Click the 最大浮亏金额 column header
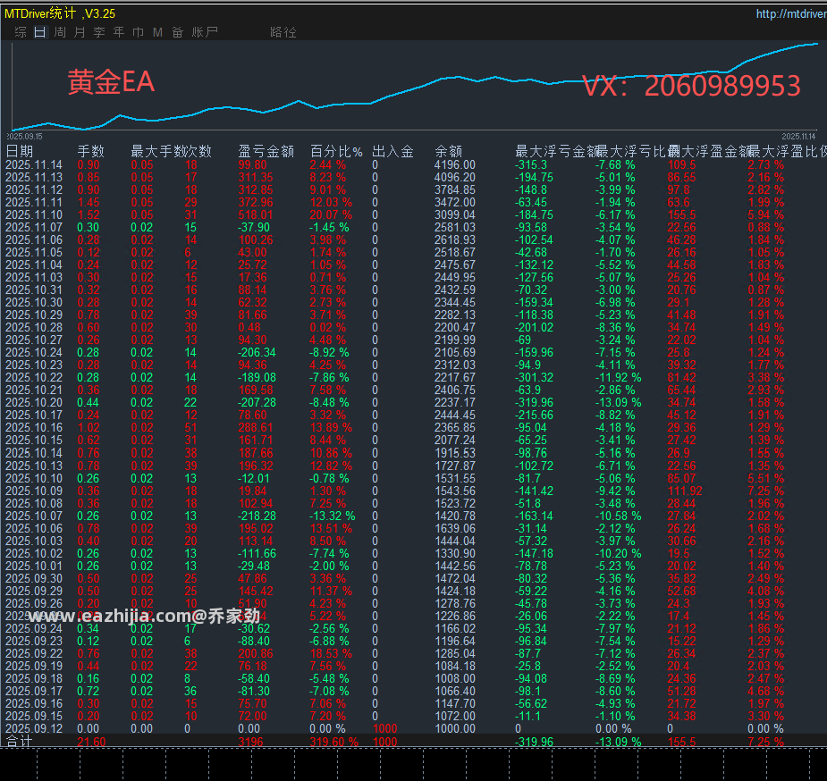The width and height of the screenshot is (827, 781). coord(555,152)
